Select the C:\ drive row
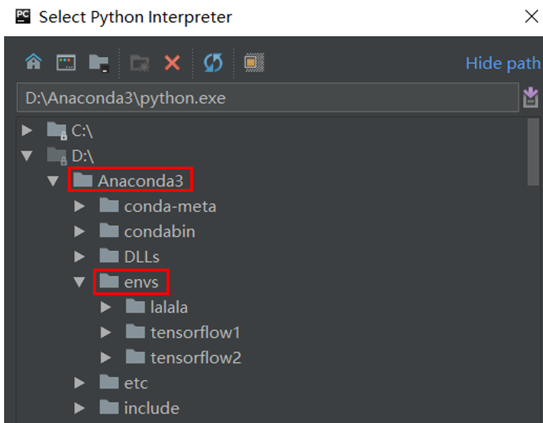 coord(70,131)
